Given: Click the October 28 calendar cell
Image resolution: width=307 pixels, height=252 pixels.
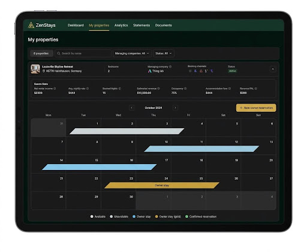Looking at the screenshot, I should click(49, 201).
